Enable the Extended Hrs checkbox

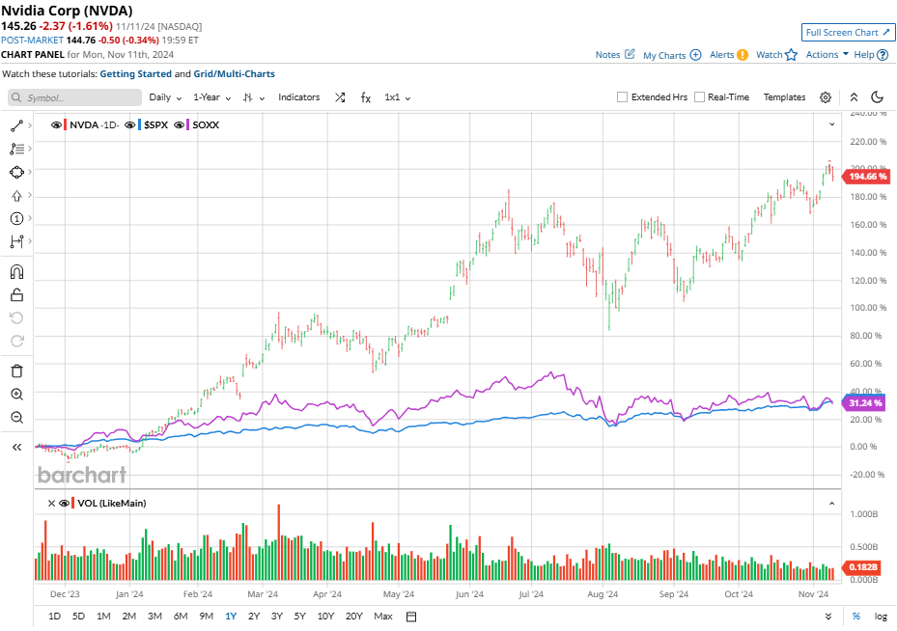pos(621,96)
